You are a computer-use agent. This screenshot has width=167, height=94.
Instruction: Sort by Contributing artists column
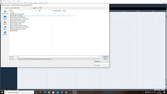[57, 11]
